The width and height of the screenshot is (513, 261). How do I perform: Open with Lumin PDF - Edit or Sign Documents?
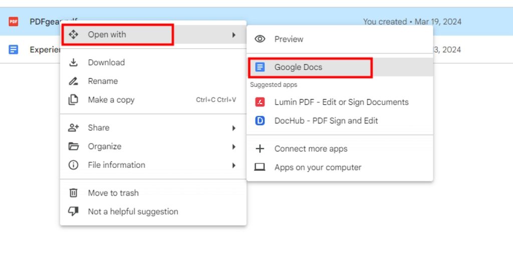click(x=340, y=102)
